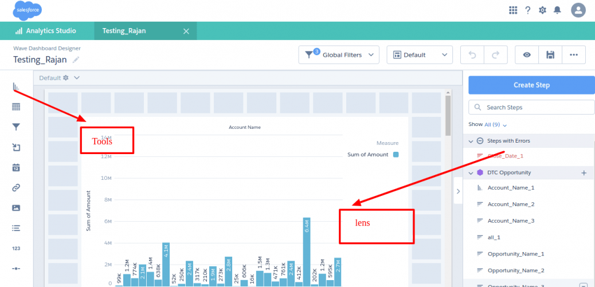
Task: Open the help question mark menu
Action: coord(528,10)
